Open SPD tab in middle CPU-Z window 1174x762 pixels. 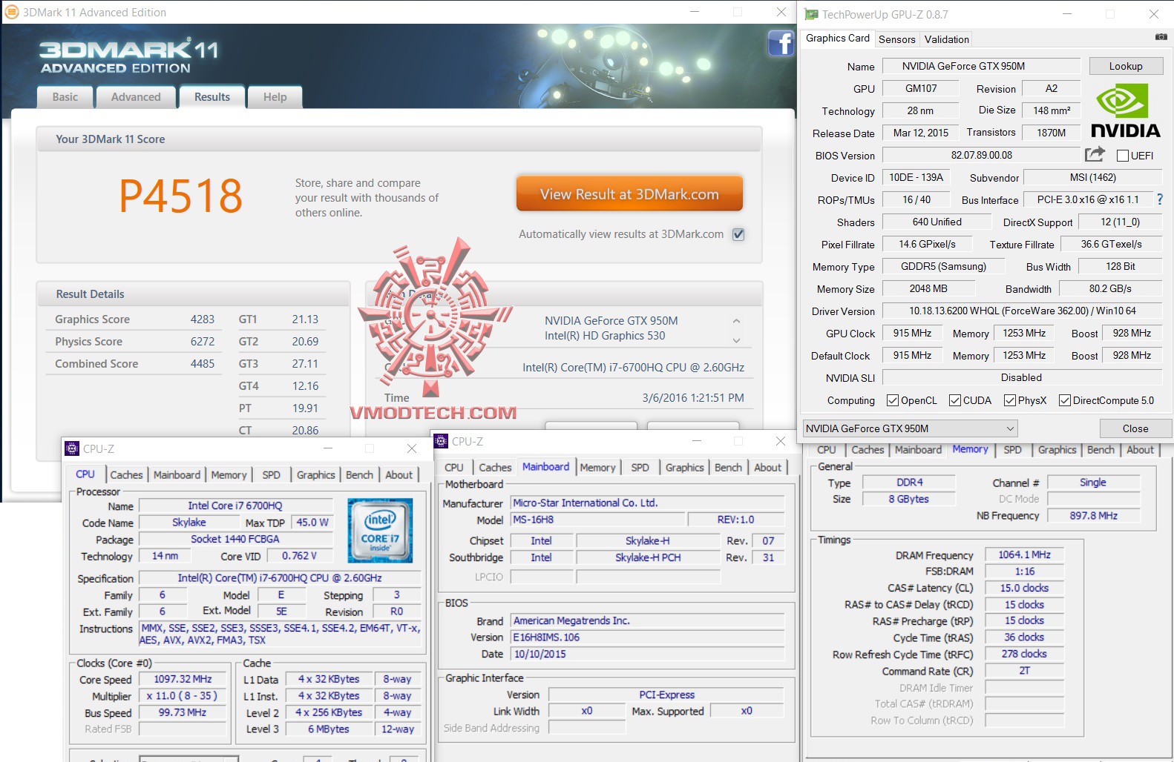[x=640, y=468]
